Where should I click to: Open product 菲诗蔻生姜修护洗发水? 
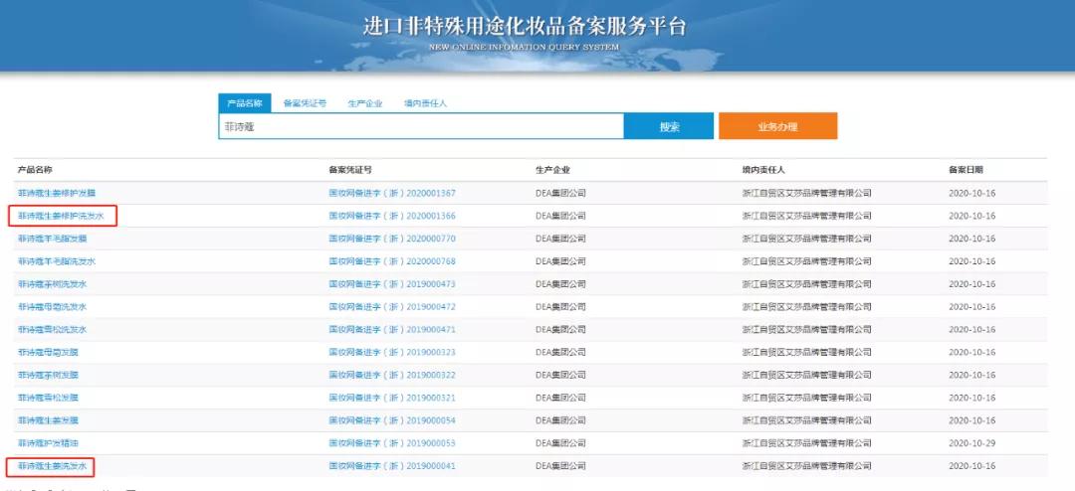pos(61,216)
